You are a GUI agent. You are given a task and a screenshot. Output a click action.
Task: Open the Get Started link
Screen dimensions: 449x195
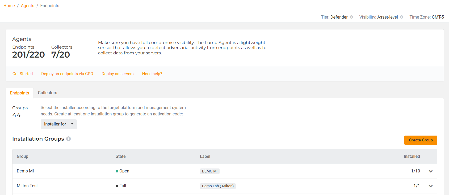point(23,74)
